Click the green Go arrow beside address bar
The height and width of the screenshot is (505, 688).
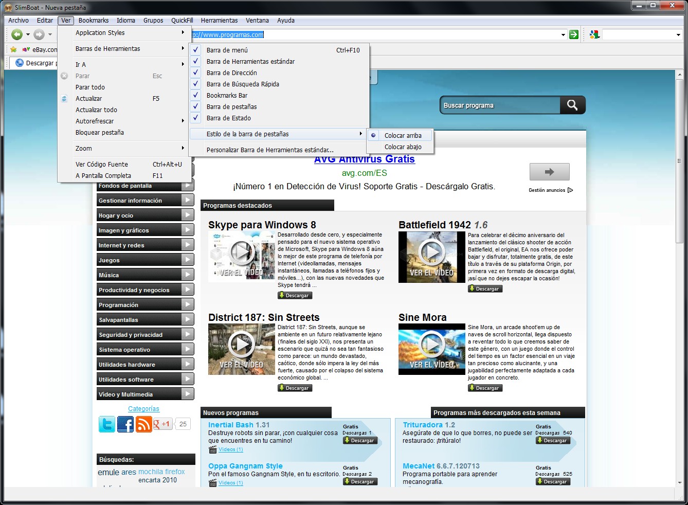[x=574, y=34]
